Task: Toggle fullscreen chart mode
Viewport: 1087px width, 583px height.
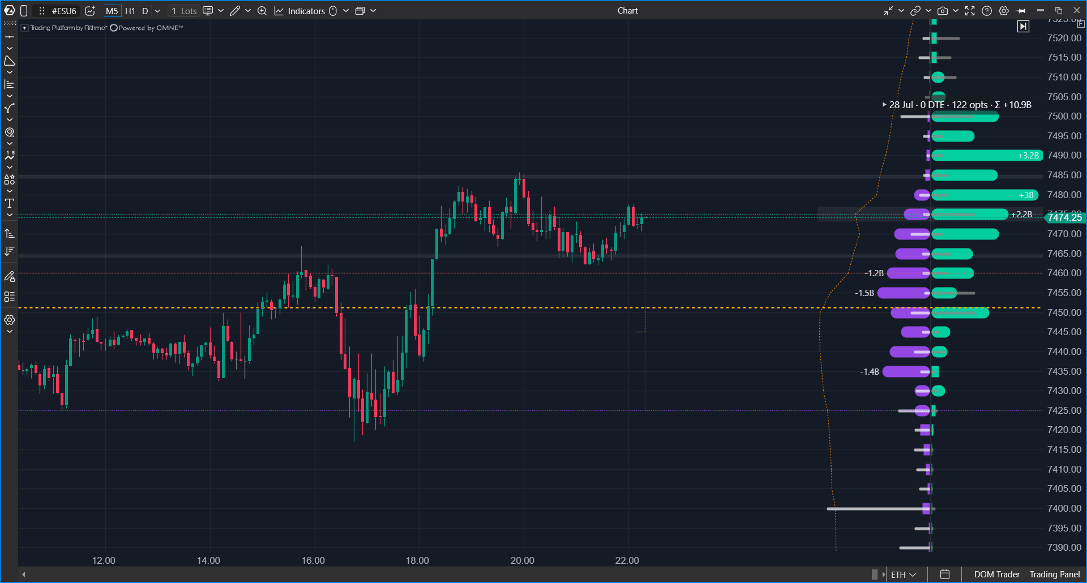Action: [x=970, y=11]
